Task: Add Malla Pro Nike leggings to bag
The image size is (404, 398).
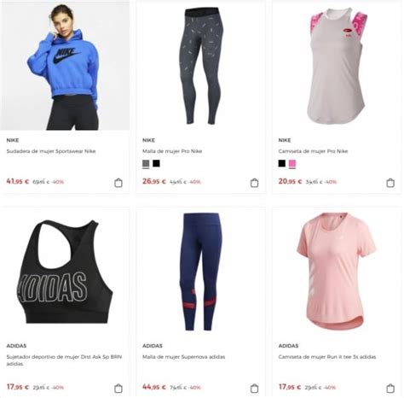Action: [255, 183]
